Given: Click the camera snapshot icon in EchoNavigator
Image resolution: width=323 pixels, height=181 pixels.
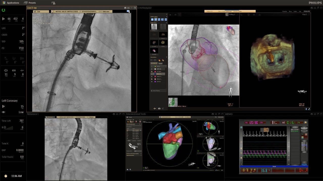Looking at the screenshot, I should (159, 109).
